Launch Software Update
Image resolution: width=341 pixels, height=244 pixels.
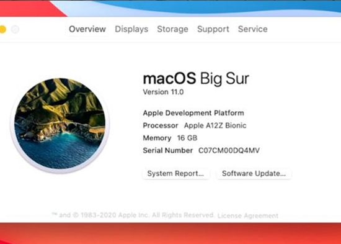254,174
